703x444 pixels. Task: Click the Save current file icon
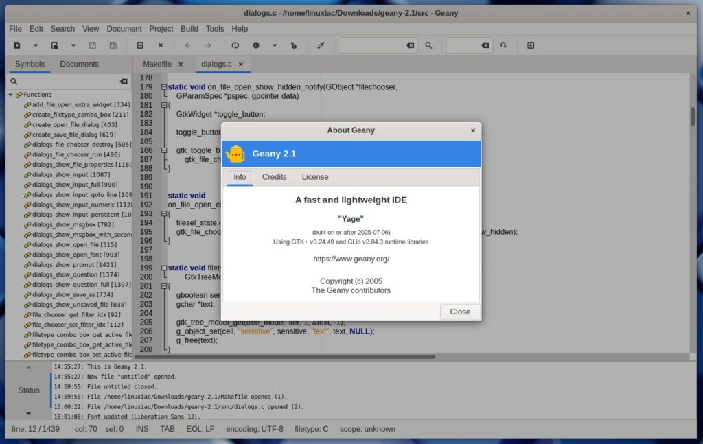(x=92, y=45)
